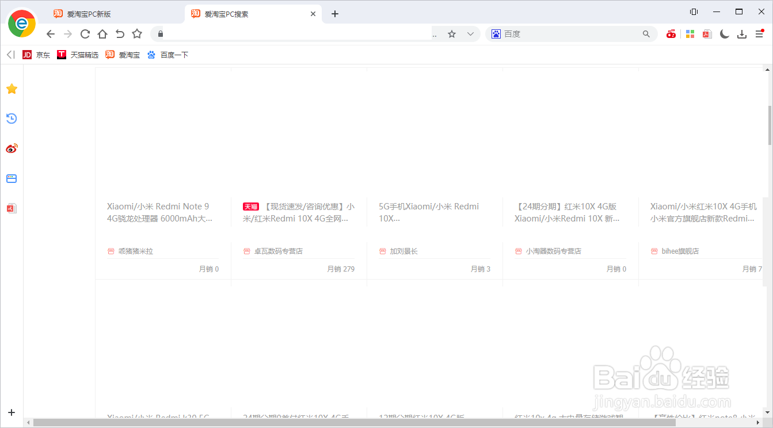Click the Baidu paw search engine icon
The image size is (773, 428).
tap(496, 34)
